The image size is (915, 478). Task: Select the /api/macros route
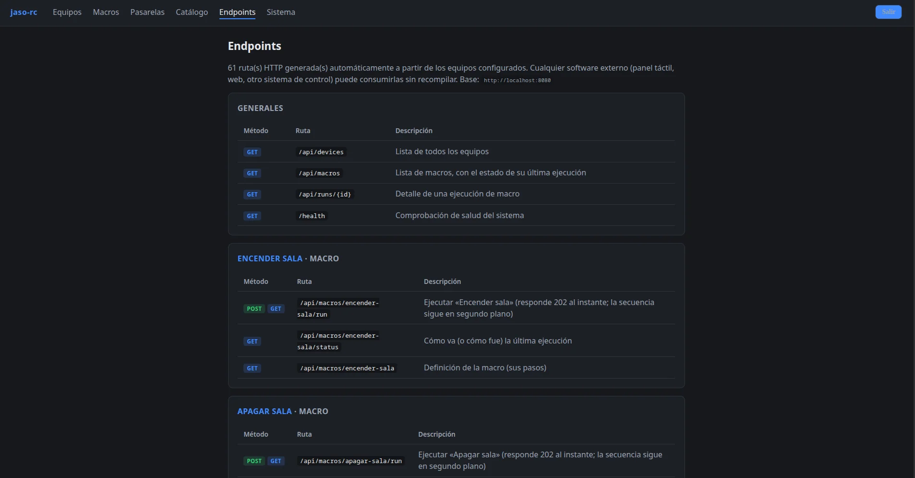coord(319,173)
